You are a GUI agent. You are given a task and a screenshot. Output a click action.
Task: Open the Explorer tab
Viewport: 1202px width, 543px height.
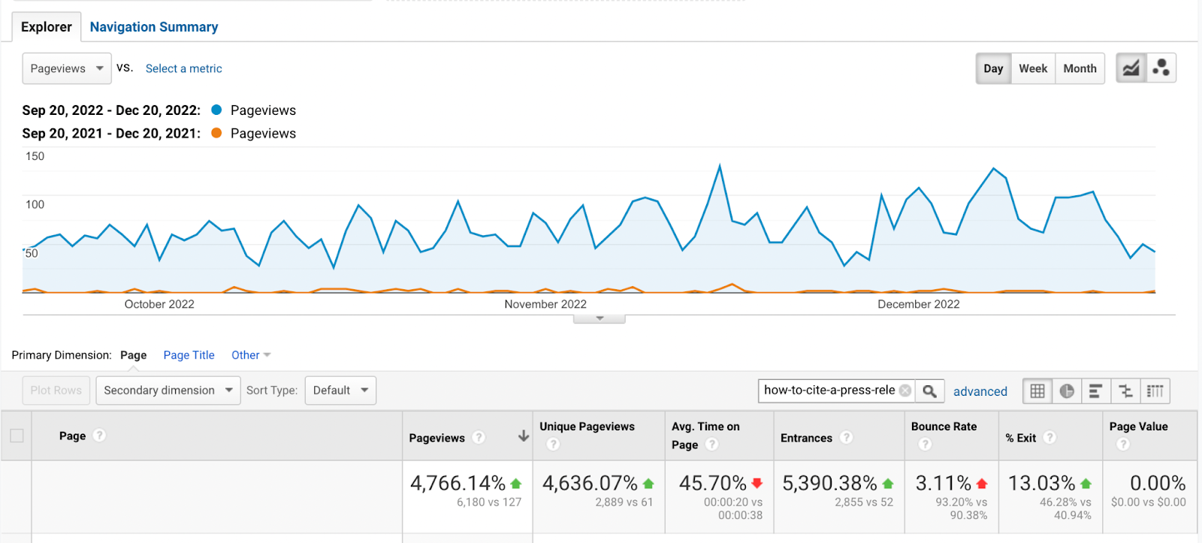click(x=47, y=27)
